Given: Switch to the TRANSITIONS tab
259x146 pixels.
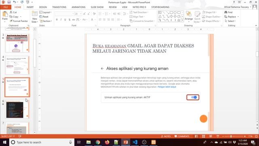Looking at the screenshot, I should pyautogui.click(x=59, y=7).
